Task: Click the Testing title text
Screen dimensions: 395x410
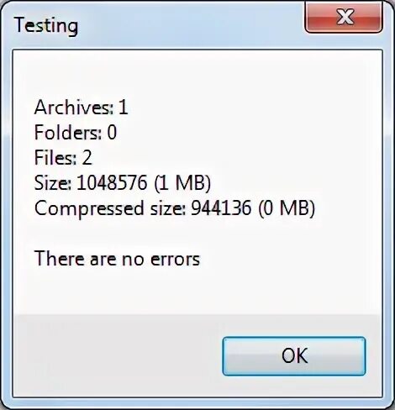Action: pos(46,26)
